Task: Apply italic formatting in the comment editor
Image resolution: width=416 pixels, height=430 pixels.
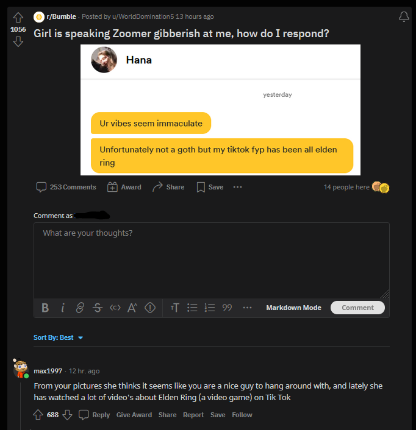Action: pyautogui.click(x=63, y=308)
